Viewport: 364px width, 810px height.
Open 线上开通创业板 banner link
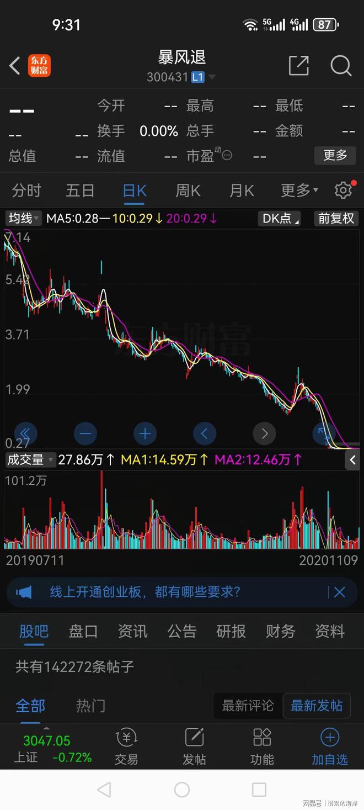tap(145, 592)
